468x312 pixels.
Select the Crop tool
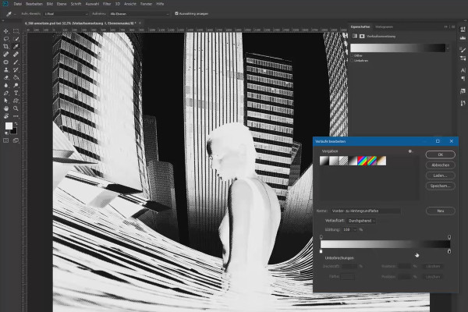[x=6, y=47]
